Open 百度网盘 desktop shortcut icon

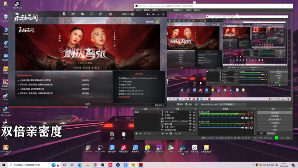(x=194, y=149)
